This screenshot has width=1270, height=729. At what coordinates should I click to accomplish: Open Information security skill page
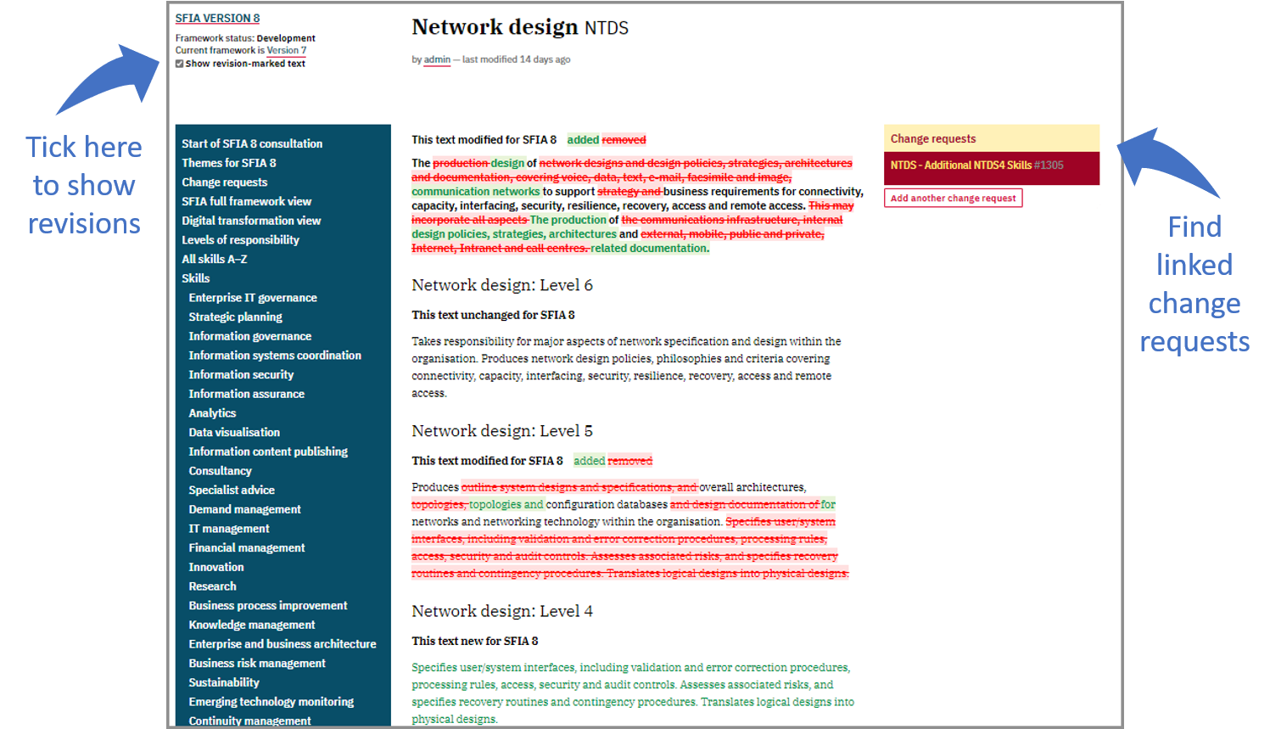coord(241,374)
